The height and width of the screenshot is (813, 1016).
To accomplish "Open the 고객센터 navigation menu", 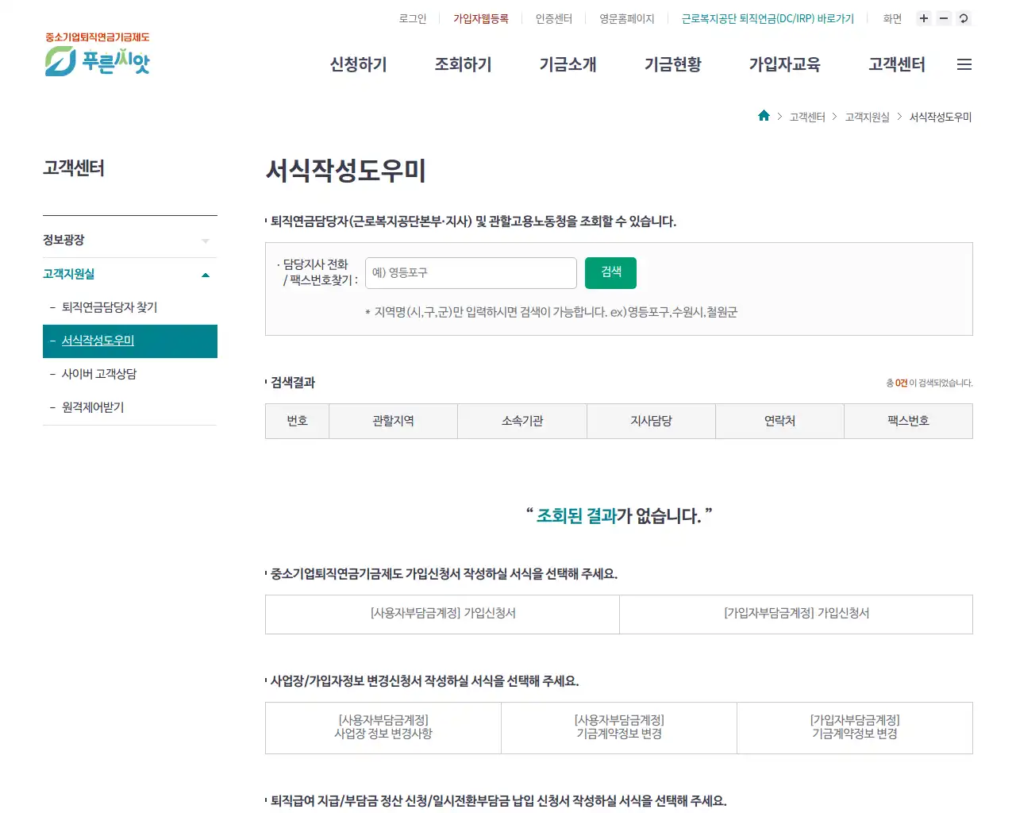I will pos(895,65).
